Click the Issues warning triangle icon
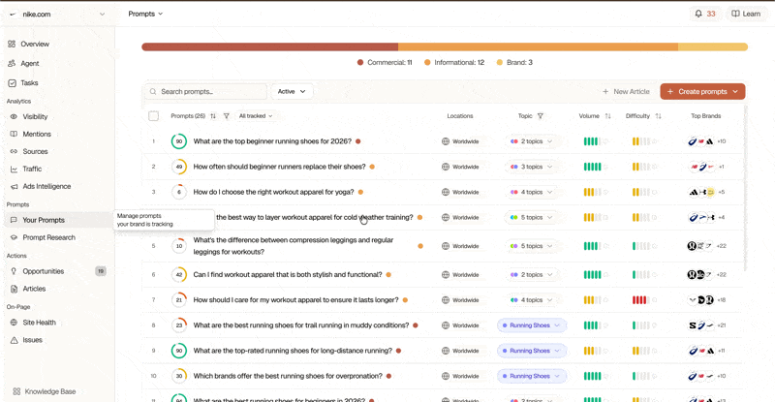Screen dimensions: 775x402 (x=14, y=340)
